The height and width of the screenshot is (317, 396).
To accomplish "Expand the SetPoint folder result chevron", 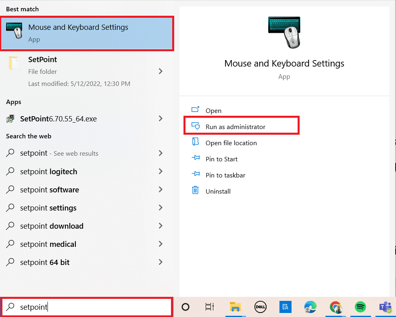I will click(160, 71).
